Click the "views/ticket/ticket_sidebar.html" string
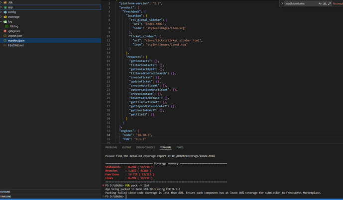 (x=173, y=40)
